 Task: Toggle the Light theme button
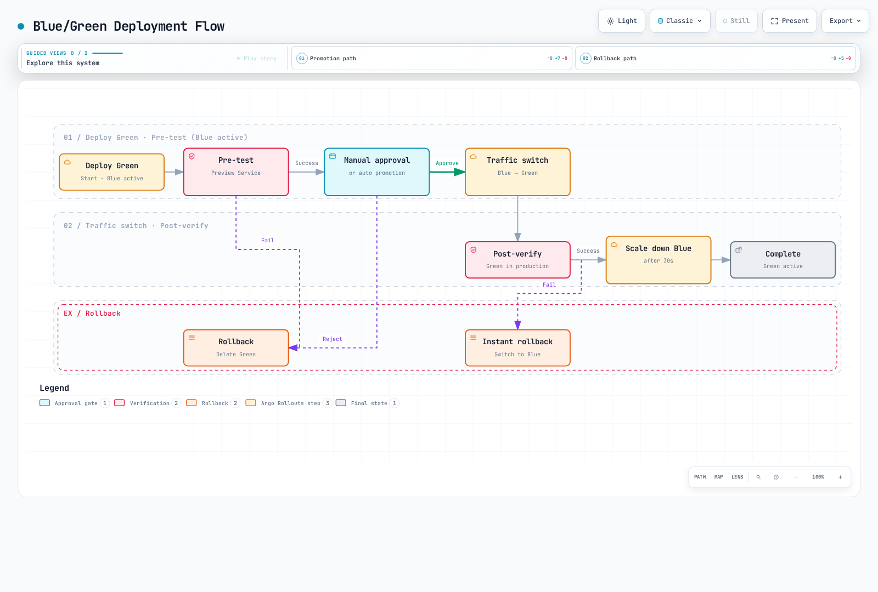pos(622,21)
